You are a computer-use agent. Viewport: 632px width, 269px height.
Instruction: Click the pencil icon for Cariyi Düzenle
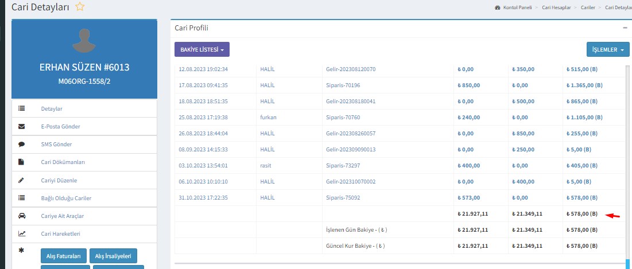pos(22,180)
